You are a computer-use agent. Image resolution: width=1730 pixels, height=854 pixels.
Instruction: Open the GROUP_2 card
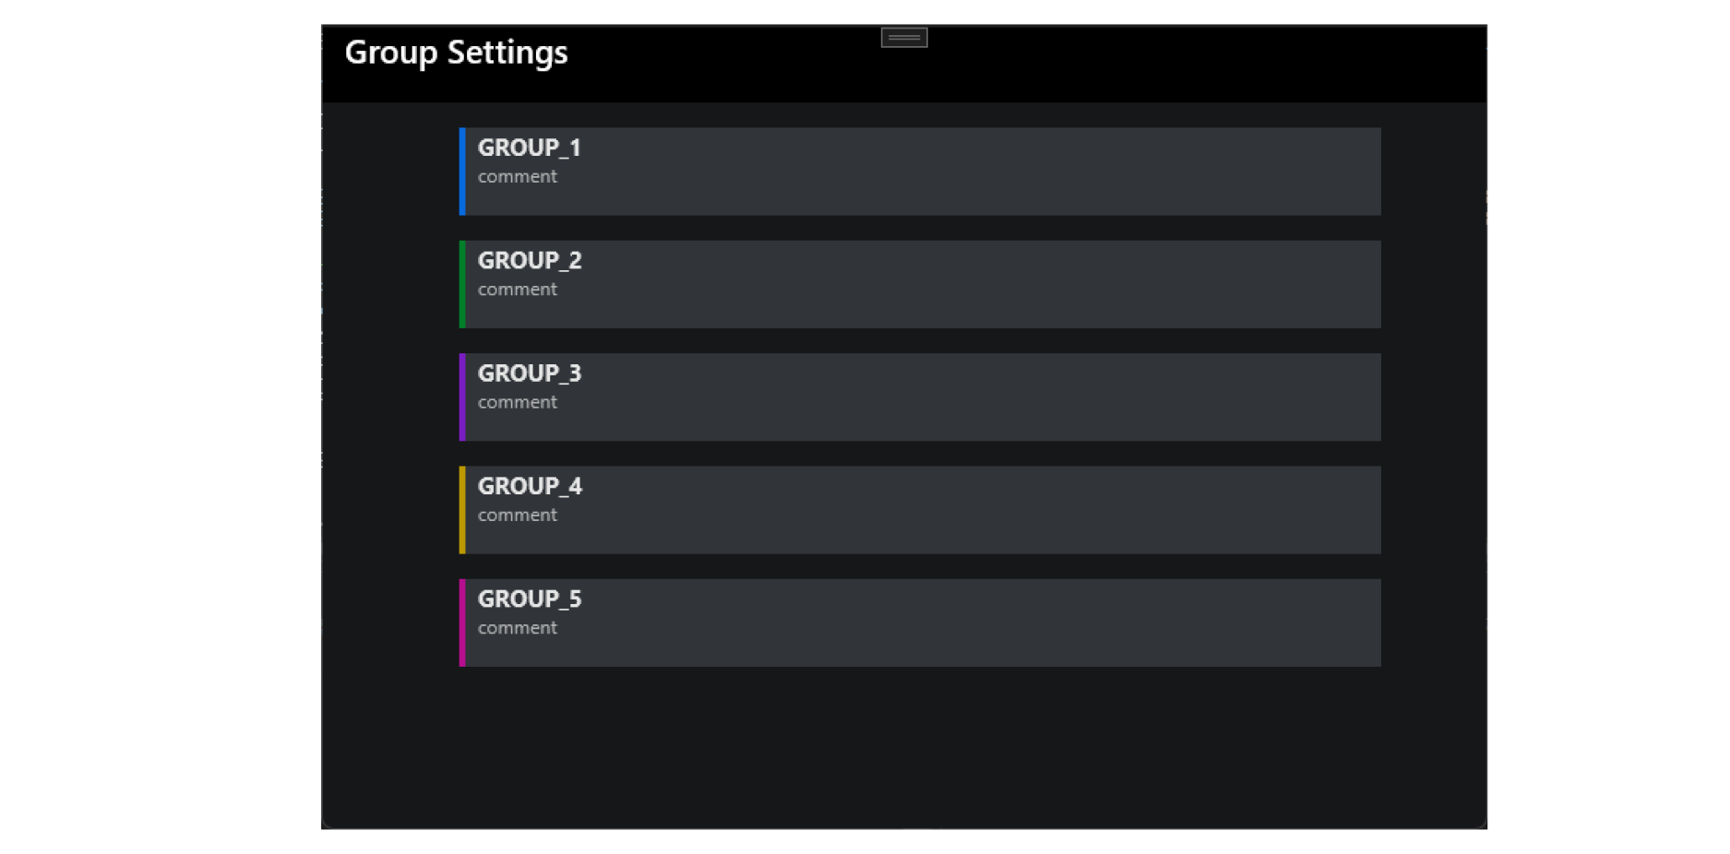point(921,284)
